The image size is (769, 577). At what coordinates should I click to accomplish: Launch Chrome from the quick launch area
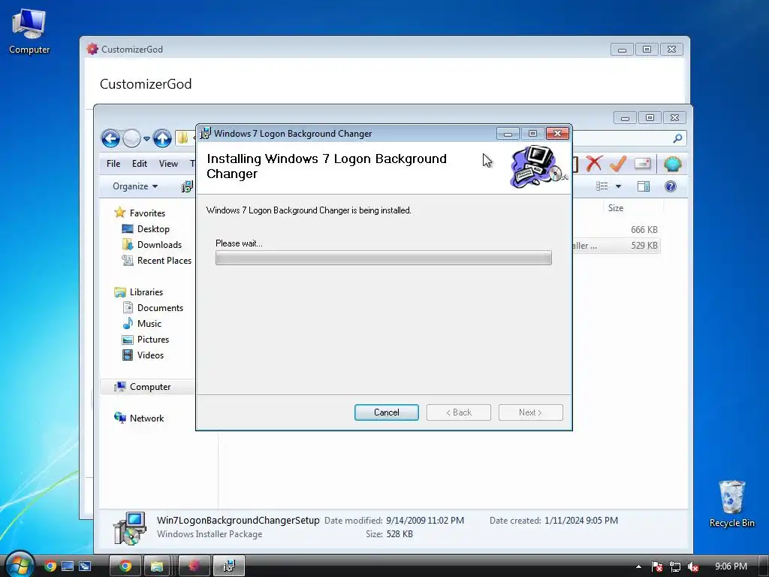click(50, 566)
